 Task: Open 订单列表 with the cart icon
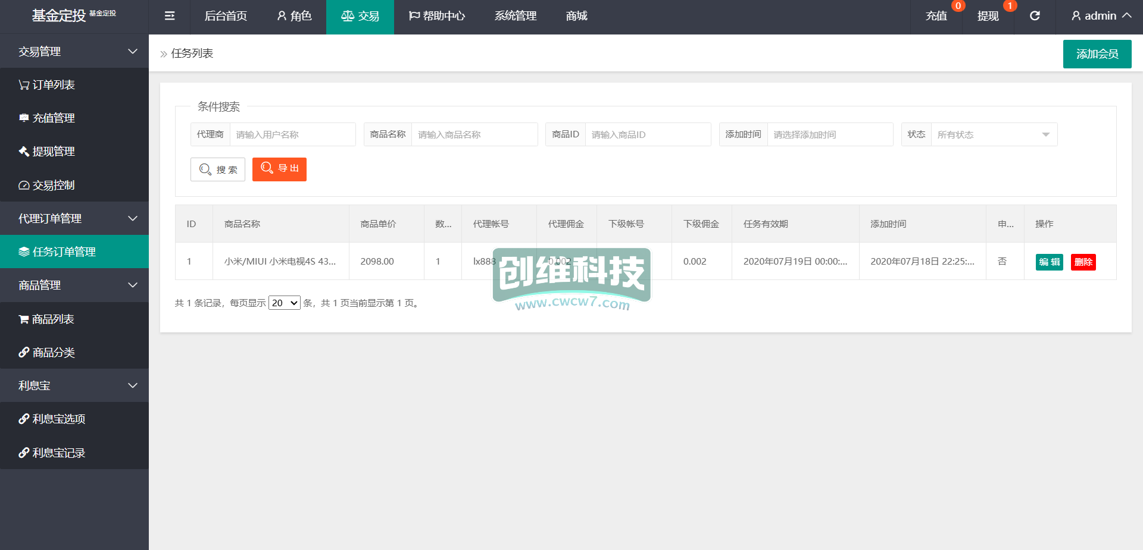click(48, 85)
